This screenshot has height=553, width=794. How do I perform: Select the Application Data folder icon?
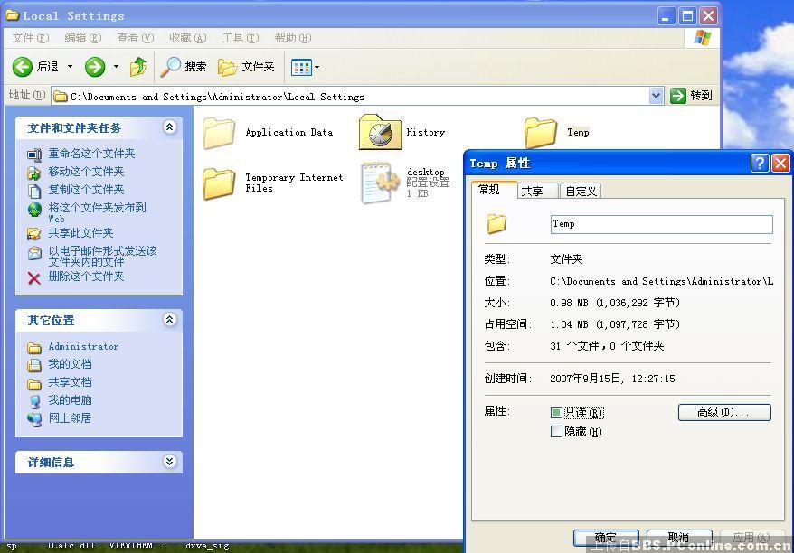[219, 133]
